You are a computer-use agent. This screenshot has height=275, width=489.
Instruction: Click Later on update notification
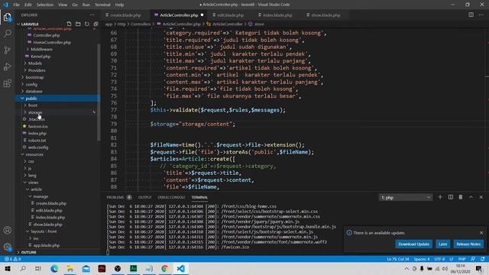(442, 244)
